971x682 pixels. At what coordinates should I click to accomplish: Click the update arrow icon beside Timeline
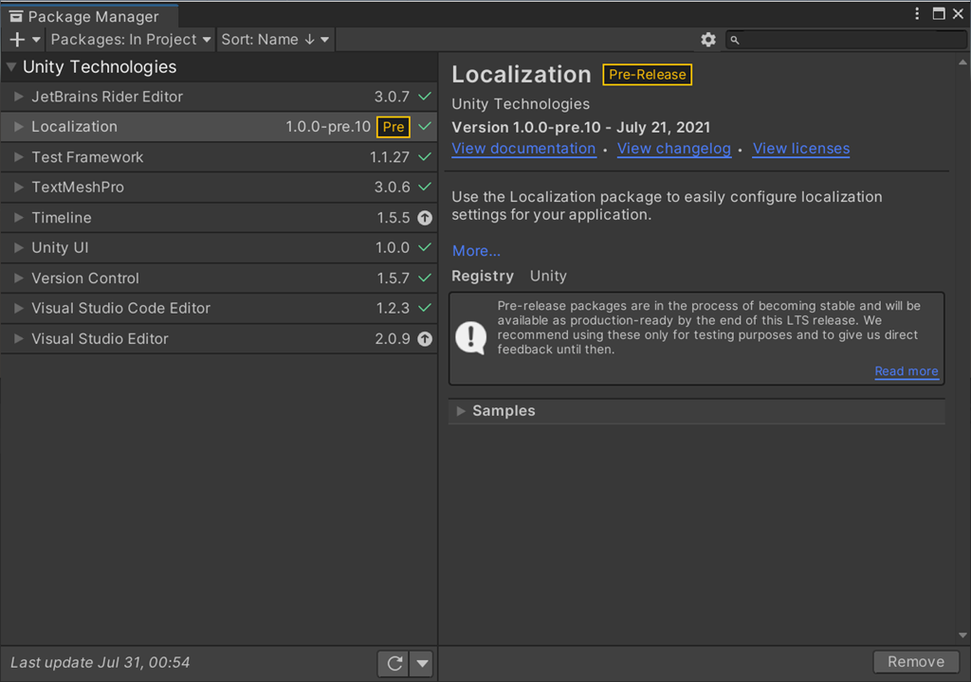click(x=424, y=218)
